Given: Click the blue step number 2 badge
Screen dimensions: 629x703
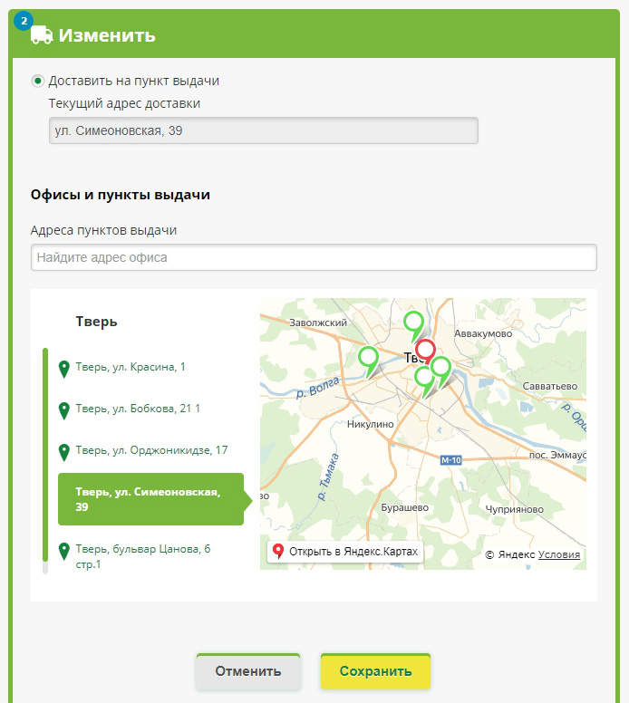Looking at the screenshot, I should pos(24,21).
